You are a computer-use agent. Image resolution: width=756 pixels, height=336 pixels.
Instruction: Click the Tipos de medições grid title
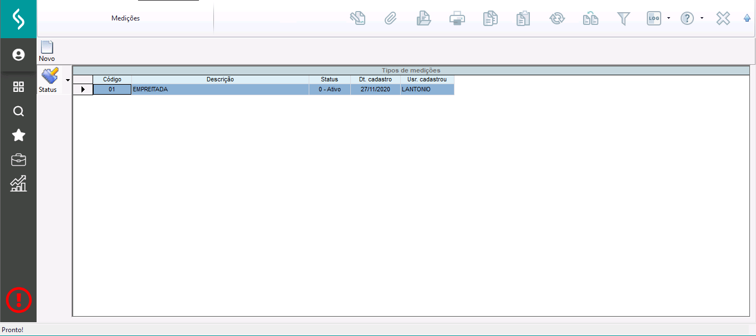tap(411, 70)
